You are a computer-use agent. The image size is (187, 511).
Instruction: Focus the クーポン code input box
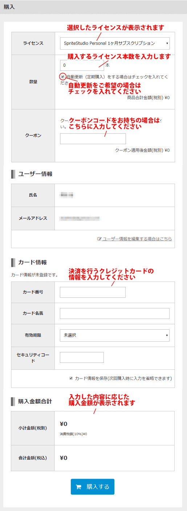93,139
